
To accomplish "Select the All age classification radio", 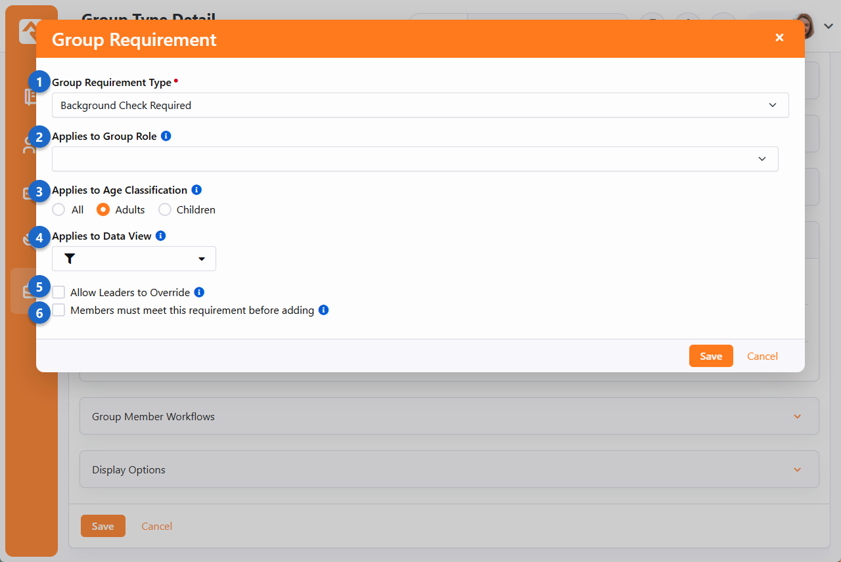I will tap(59, 210).
